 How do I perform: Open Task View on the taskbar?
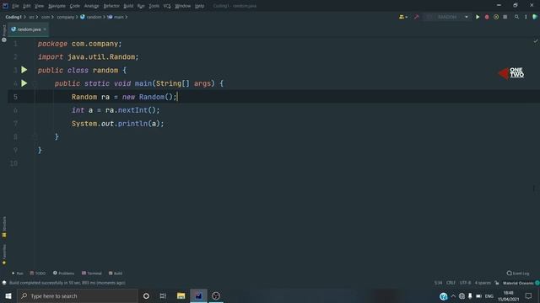[x=163, y=295]
